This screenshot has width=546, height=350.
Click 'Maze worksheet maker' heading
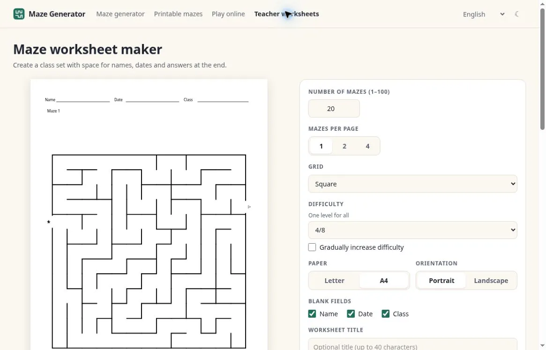click(x=87, y=50)
